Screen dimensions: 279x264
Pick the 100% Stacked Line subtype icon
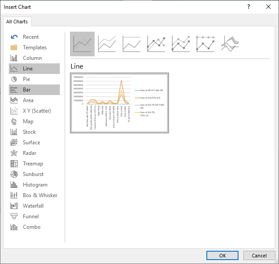pos(132,44)
